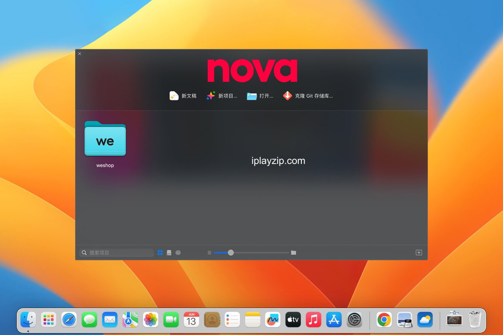This screenshot has height=335, width=503.
Task: Close the Nova launcher window
Action: (80, 53)
